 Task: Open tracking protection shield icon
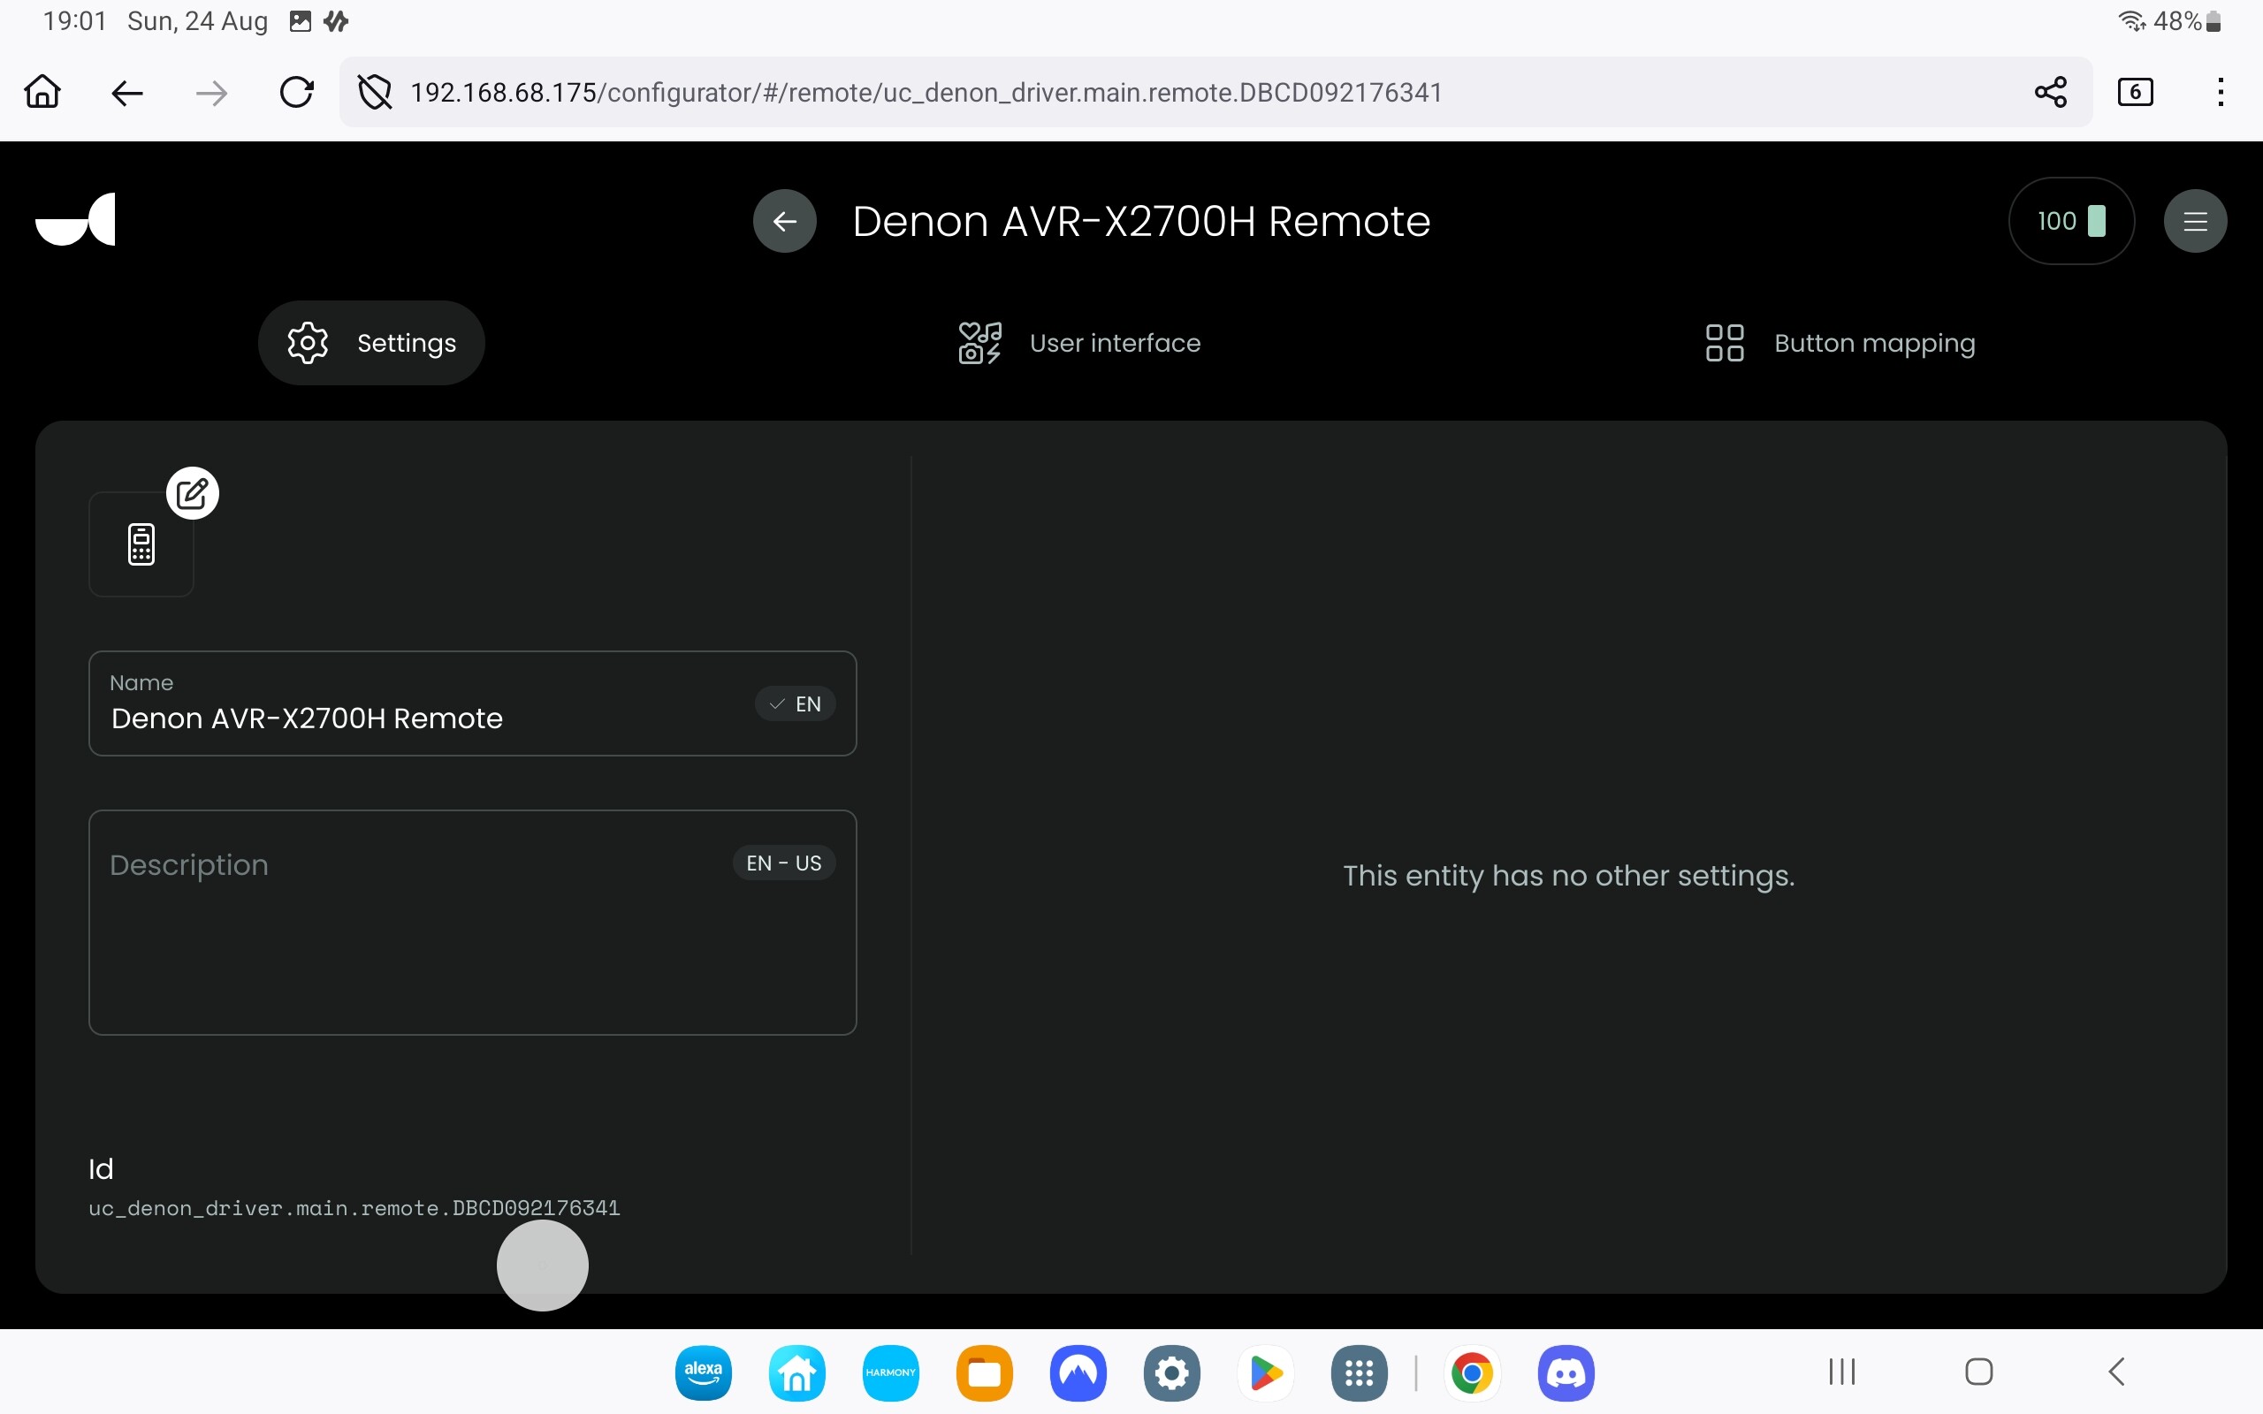375,92
